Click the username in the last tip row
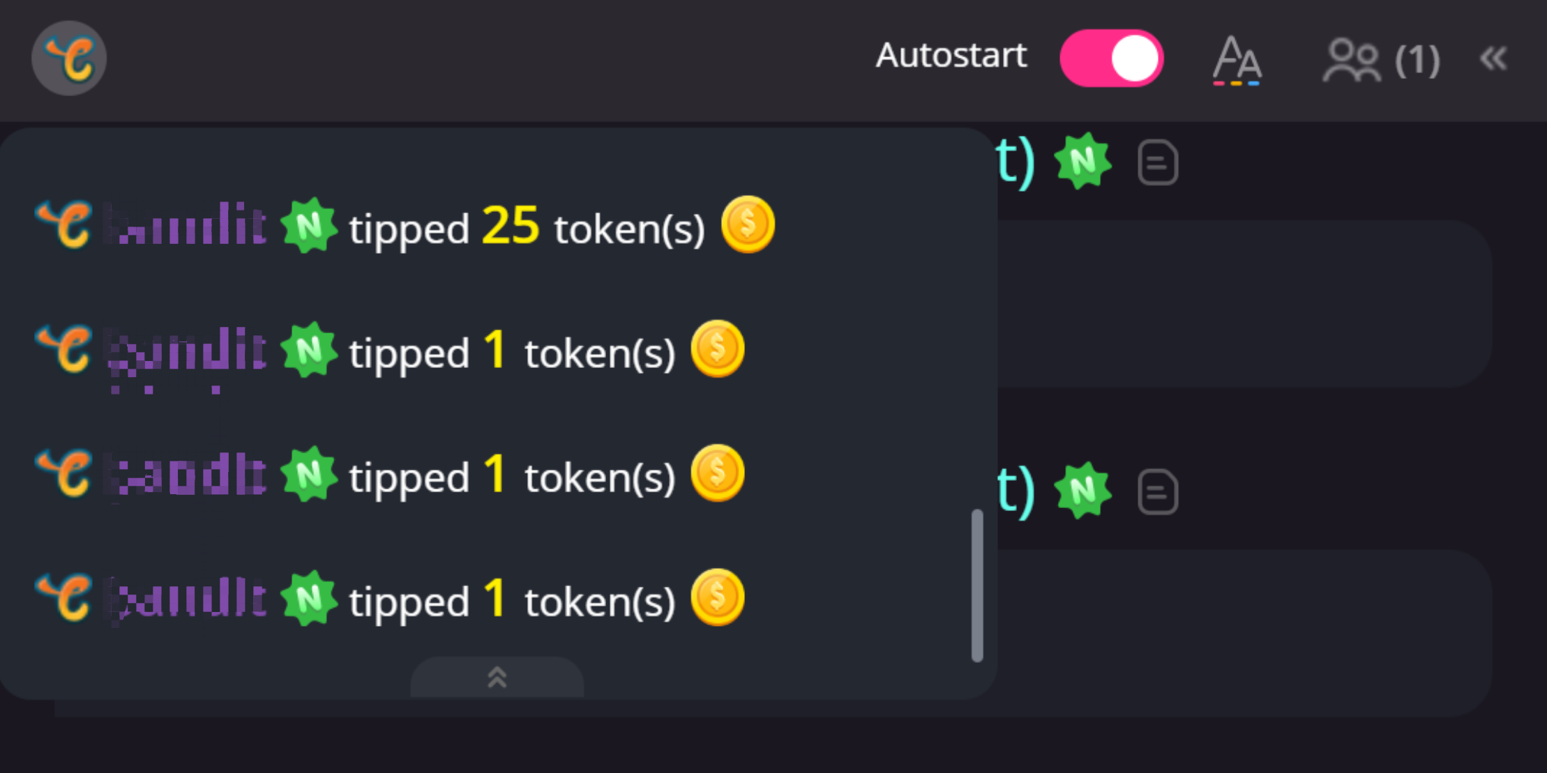The image size is (1547, 773). (x=186, y=598)
